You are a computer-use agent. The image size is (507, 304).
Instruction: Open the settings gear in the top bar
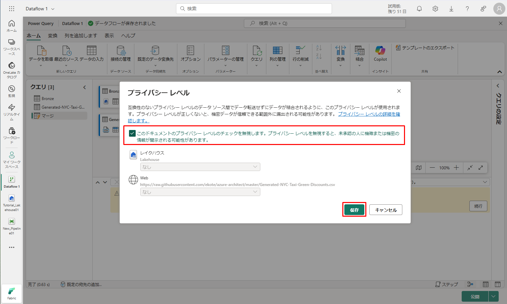click(x=435, y=9)
